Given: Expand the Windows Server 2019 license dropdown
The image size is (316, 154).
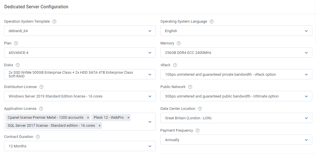Looking at the screenshot, I should (x=80, y=96).
